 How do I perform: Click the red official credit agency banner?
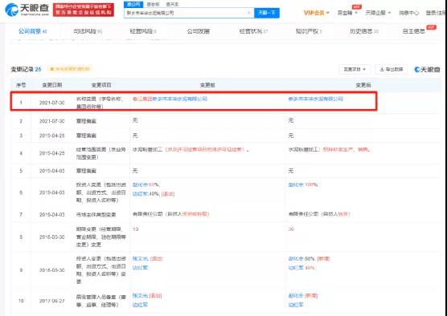[x=84, y=10]
